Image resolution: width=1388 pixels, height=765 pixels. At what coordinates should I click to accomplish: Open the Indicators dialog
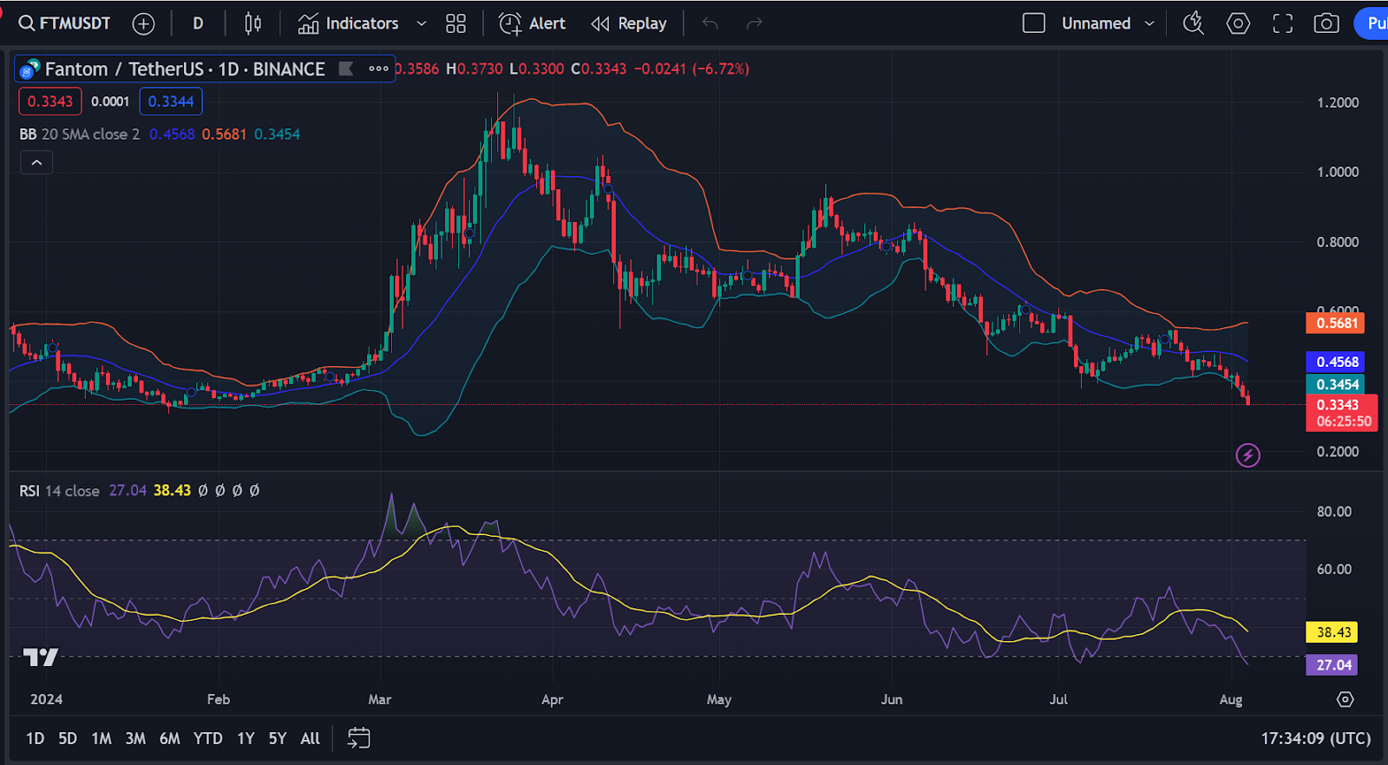(348, 23)
